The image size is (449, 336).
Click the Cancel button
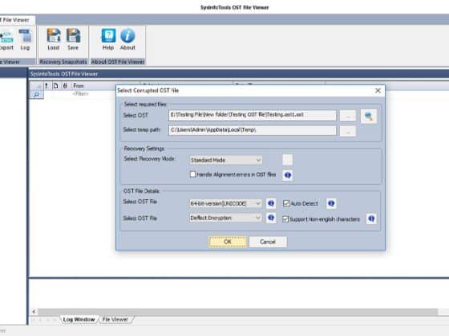tap(268, 242)
